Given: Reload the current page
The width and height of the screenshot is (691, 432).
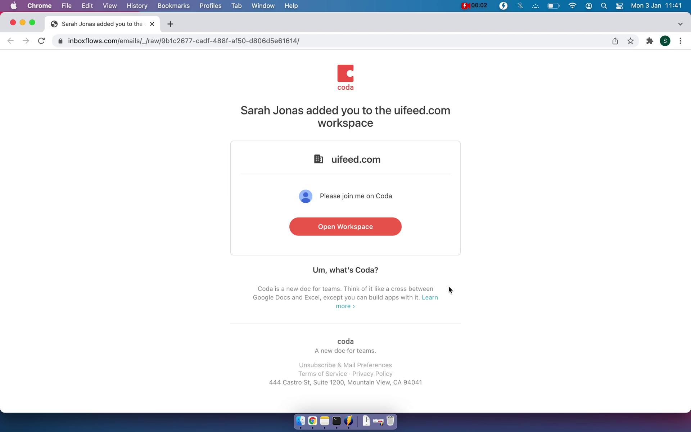Looking at the screenshot, I should click(x=41, y=41).
